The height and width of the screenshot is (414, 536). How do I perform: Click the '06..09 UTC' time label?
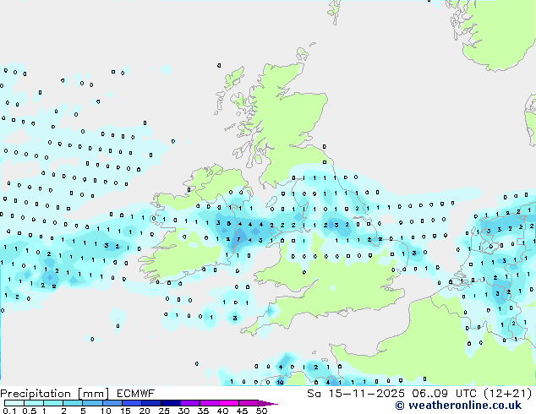pos(444,394)
